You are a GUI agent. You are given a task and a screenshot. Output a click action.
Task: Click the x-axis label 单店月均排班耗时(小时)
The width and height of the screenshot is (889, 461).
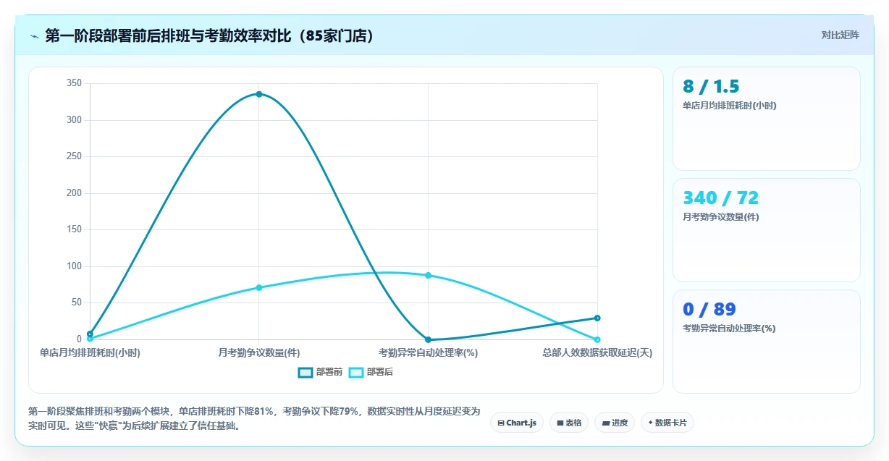click(90, 353)
